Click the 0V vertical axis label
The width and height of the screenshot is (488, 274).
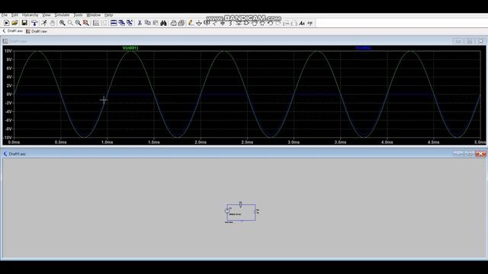point(9,94)
